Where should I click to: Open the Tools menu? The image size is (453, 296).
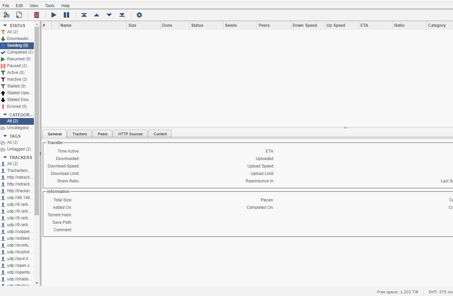50,6
